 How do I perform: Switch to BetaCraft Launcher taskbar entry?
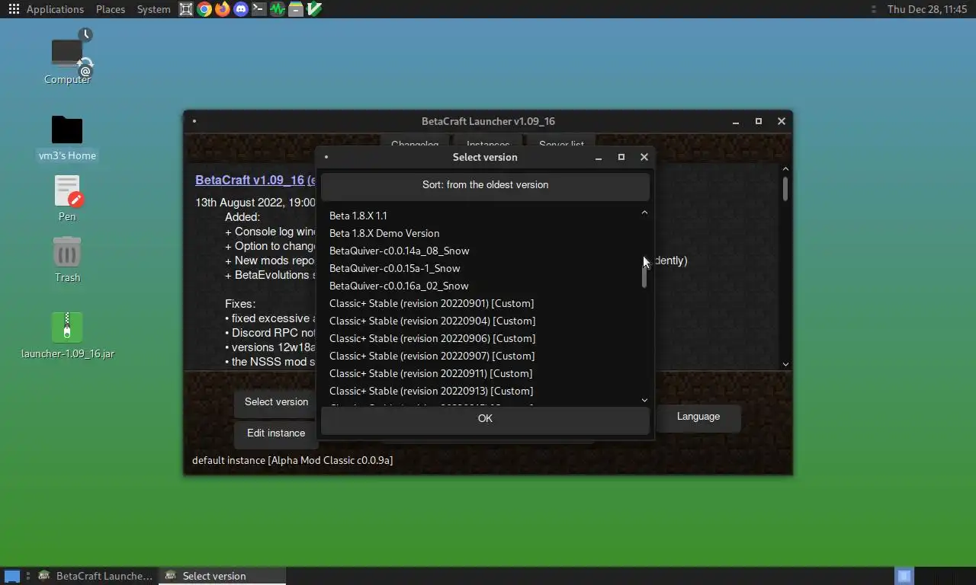click(96, 576)
